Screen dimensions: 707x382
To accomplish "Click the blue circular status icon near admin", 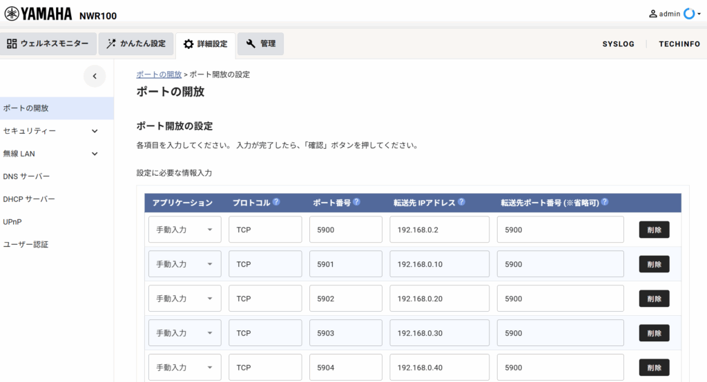I will click(x=688, y=14).
